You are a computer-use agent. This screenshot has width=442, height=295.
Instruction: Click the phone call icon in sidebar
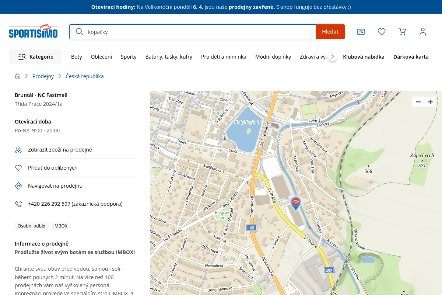click(18, 204)
